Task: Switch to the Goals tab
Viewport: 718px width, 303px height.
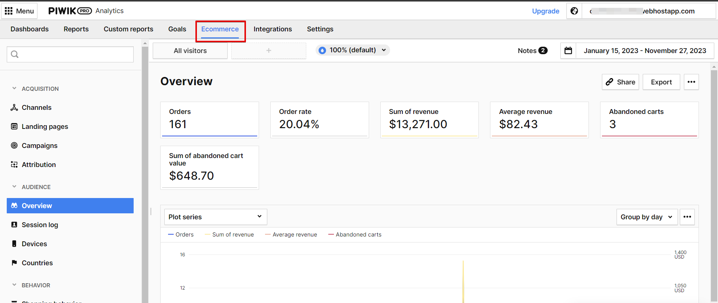Action: [x=177, y=29]
